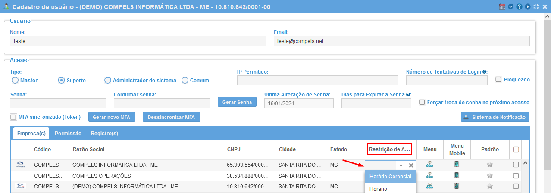Set (DEMO) COMPELS row as Padrão star

click(489, 186)
